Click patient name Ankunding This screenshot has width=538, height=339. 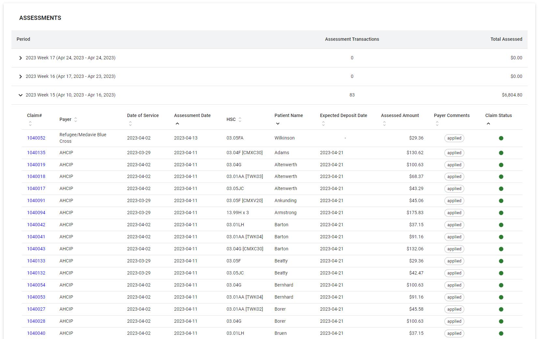(x=286, y=200)
